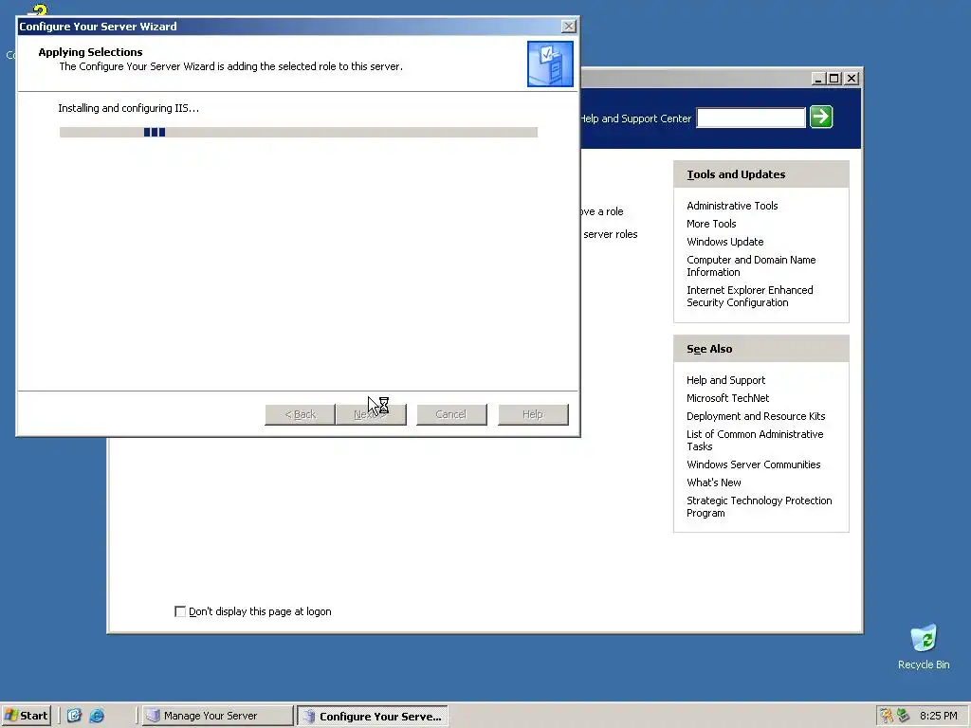The image size is (971, 728).
Task: Click the wizard Next button
Action: (x=371, y=414)
